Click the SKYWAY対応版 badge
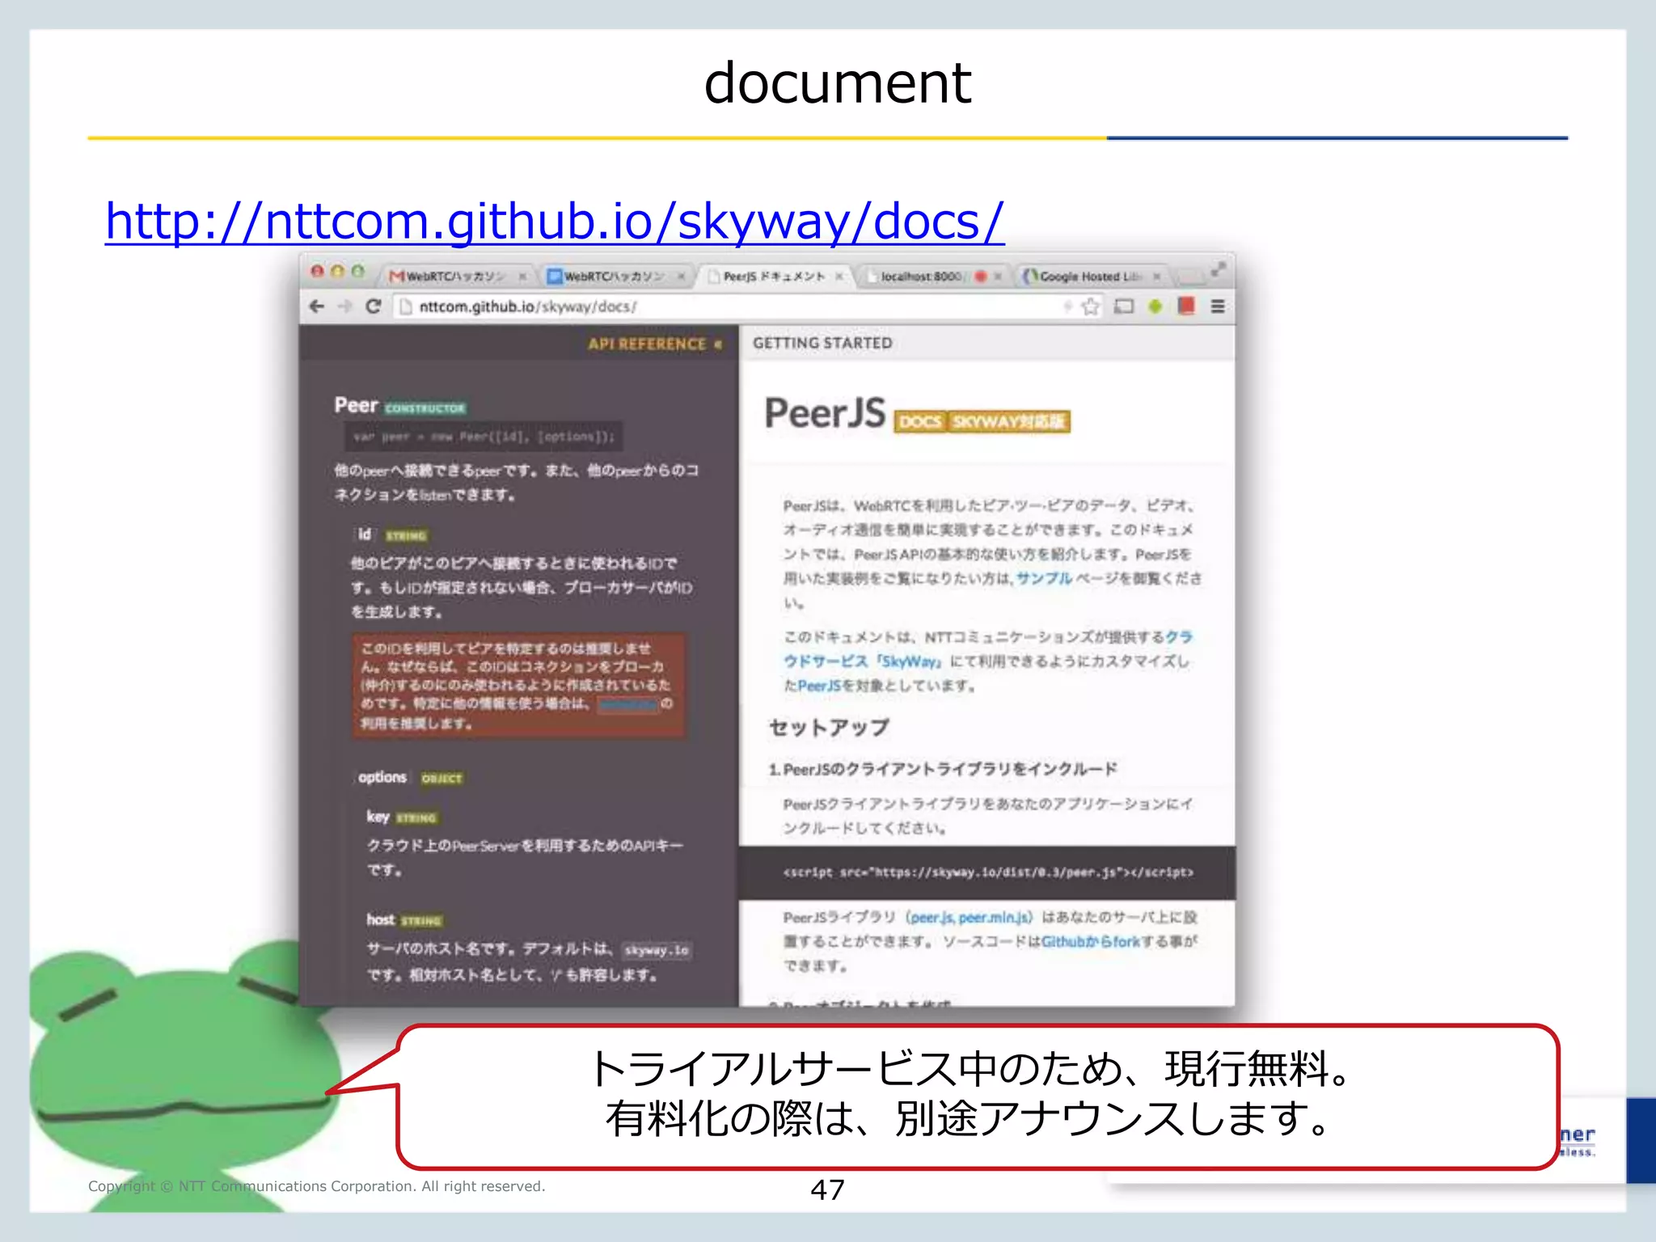 click(x=1008, y=421)
